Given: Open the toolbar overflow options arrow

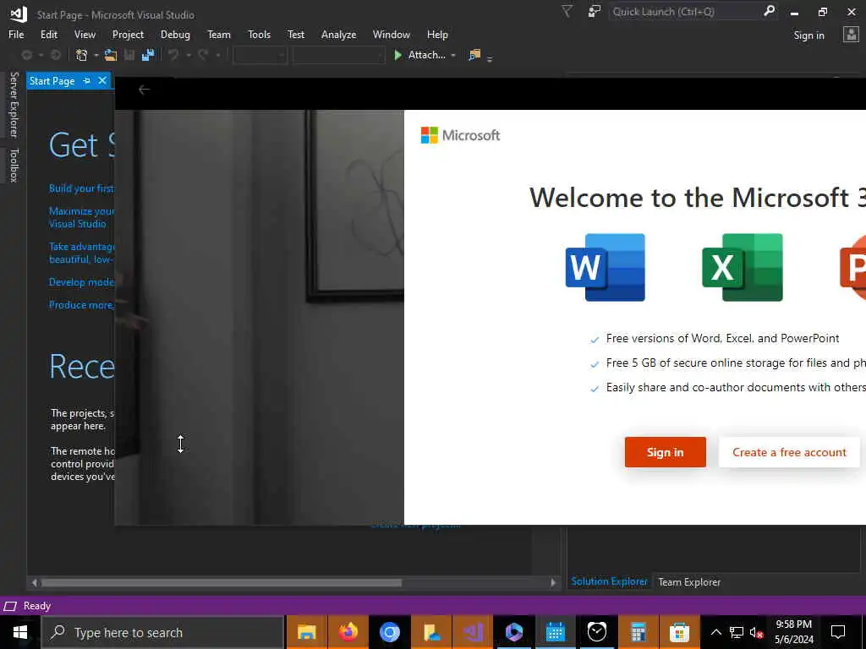Looking at the screenshot, I should (x=490, y=58).
